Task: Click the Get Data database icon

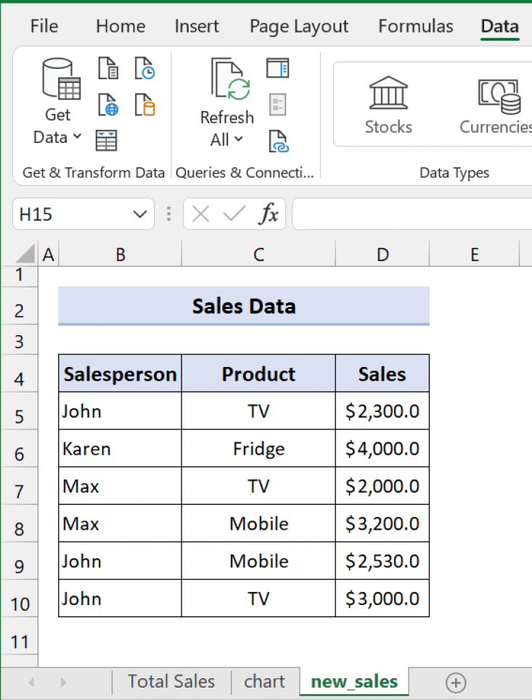Action: (x=60, y=80)
